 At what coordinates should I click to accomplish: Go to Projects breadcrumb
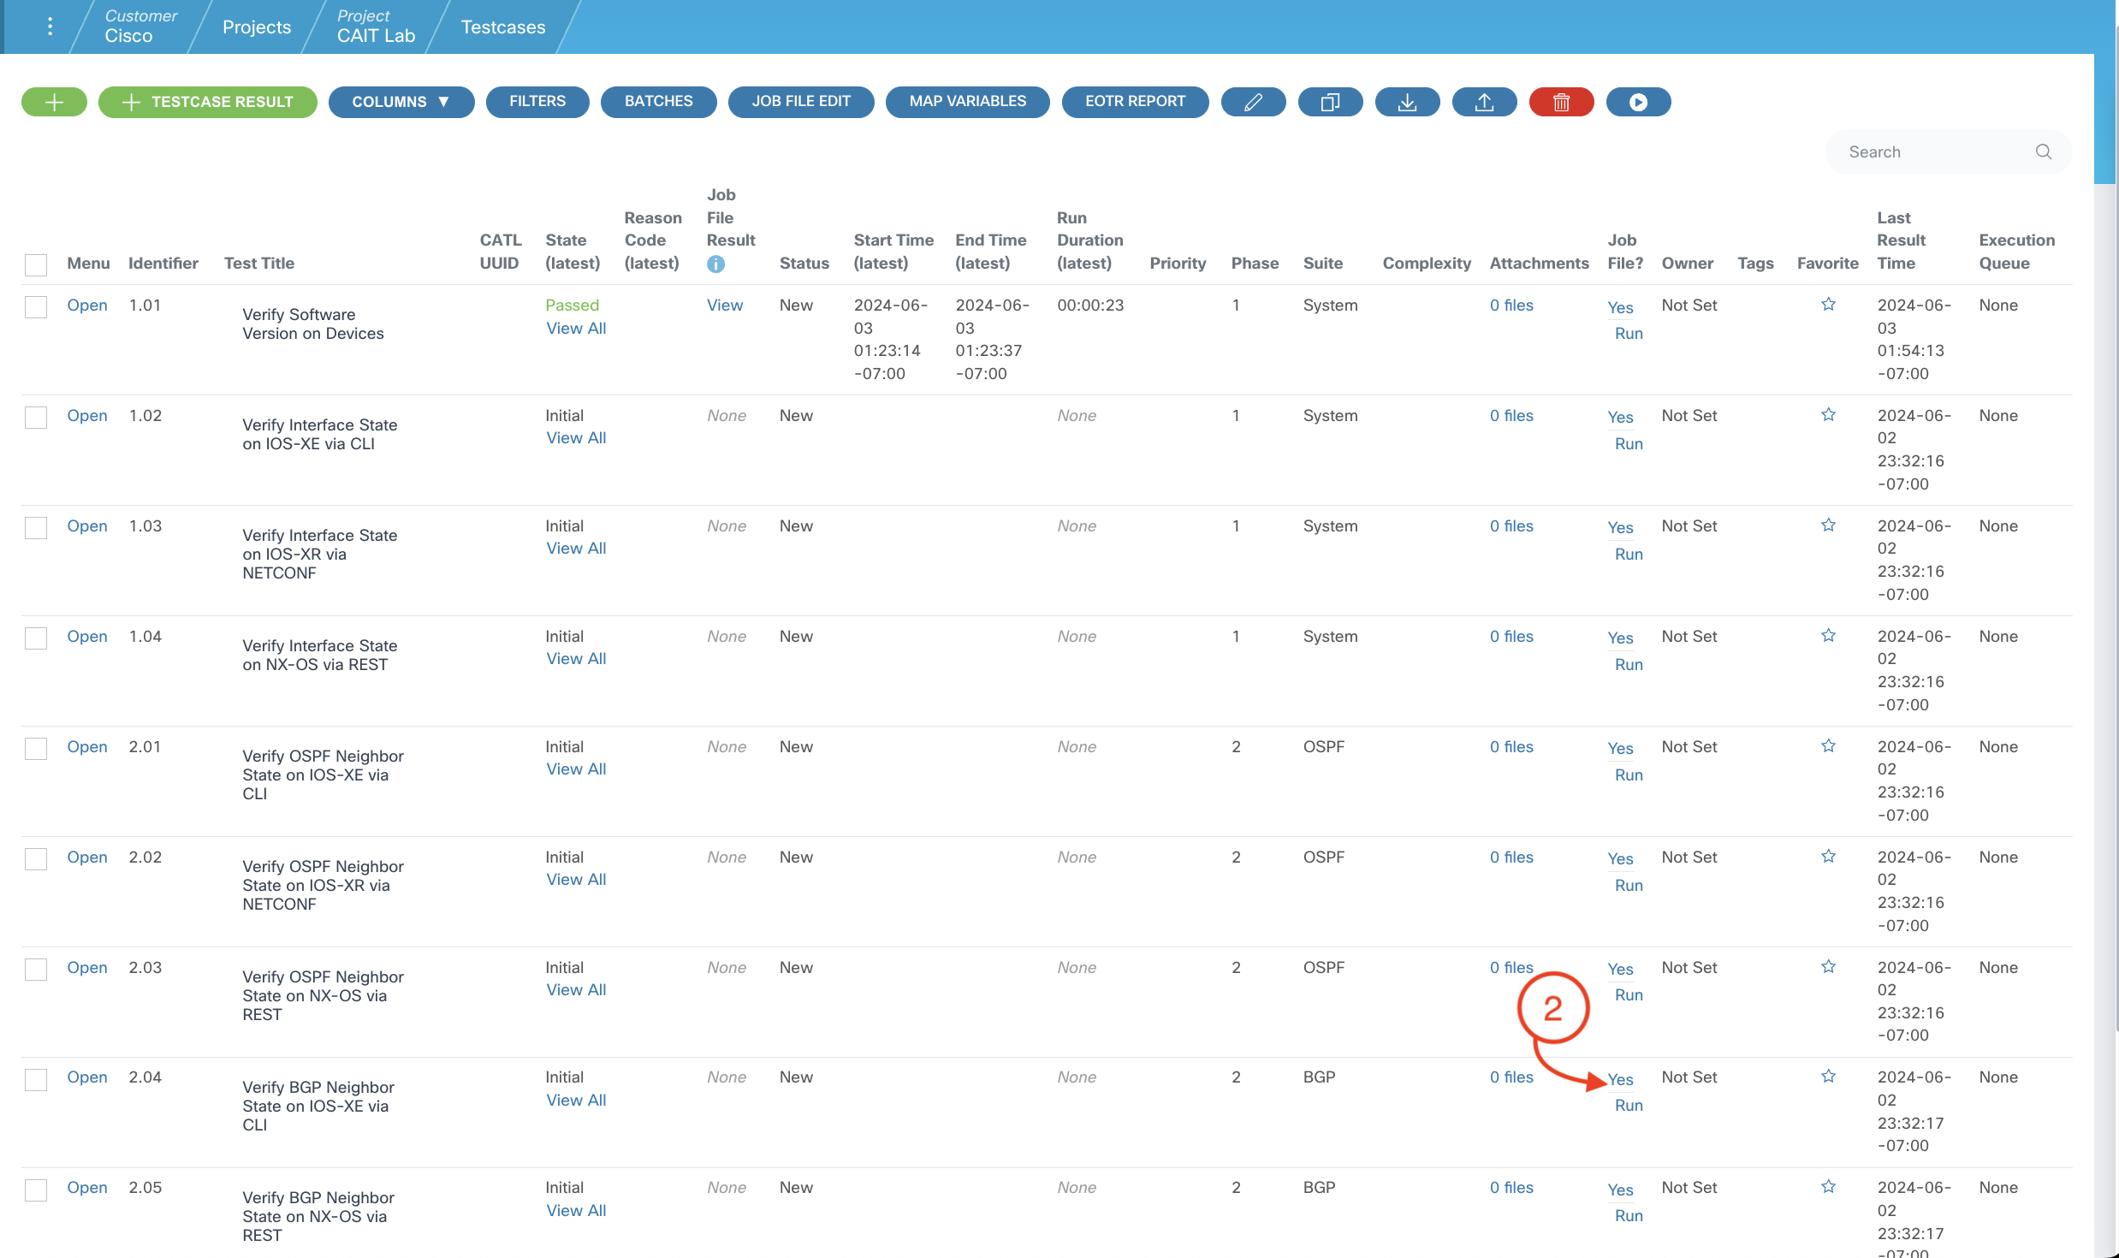[x=256, y=27]
